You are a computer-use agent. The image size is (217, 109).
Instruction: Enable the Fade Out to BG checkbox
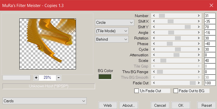(176, 91)
